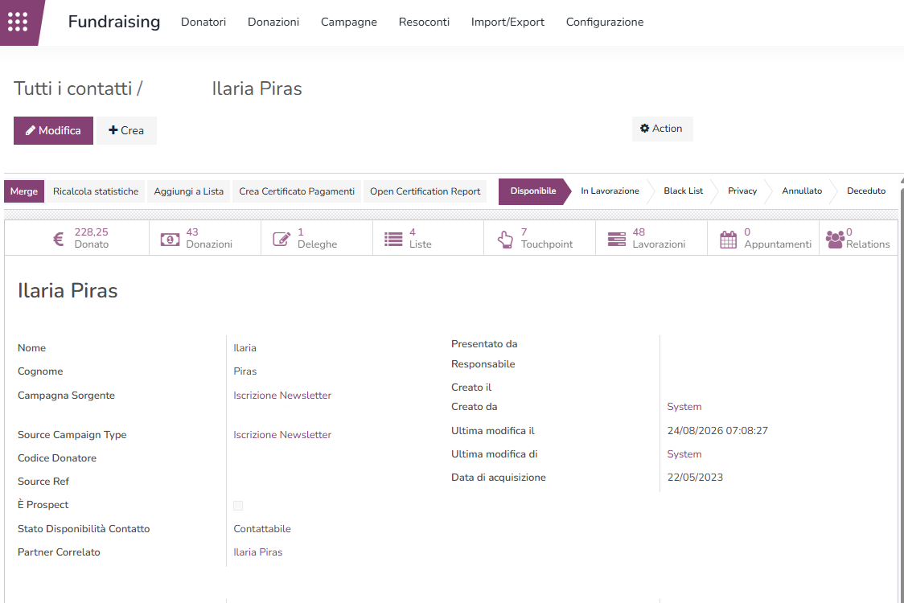Click the timestamp 24/08/2026 07:08:27

coord(717,431)
